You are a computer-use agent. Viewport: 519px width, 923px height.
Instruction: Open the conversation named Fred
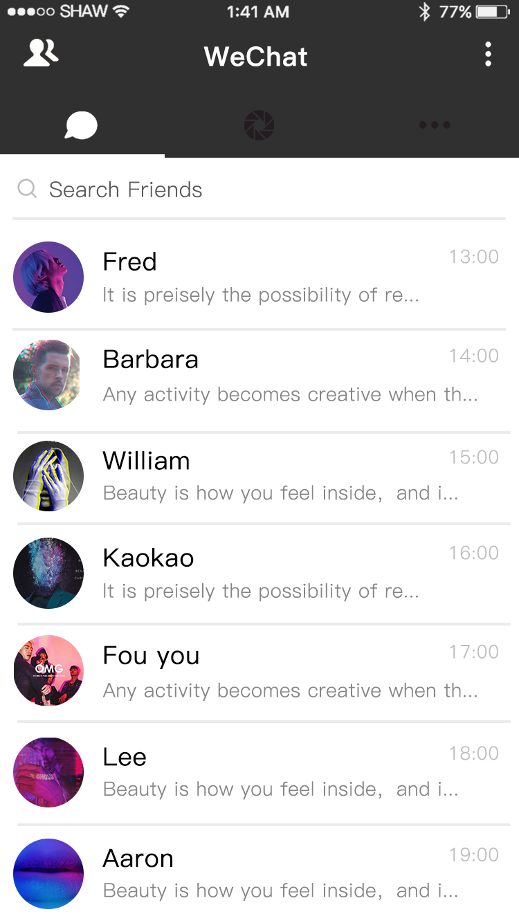[x=259, y=277]
